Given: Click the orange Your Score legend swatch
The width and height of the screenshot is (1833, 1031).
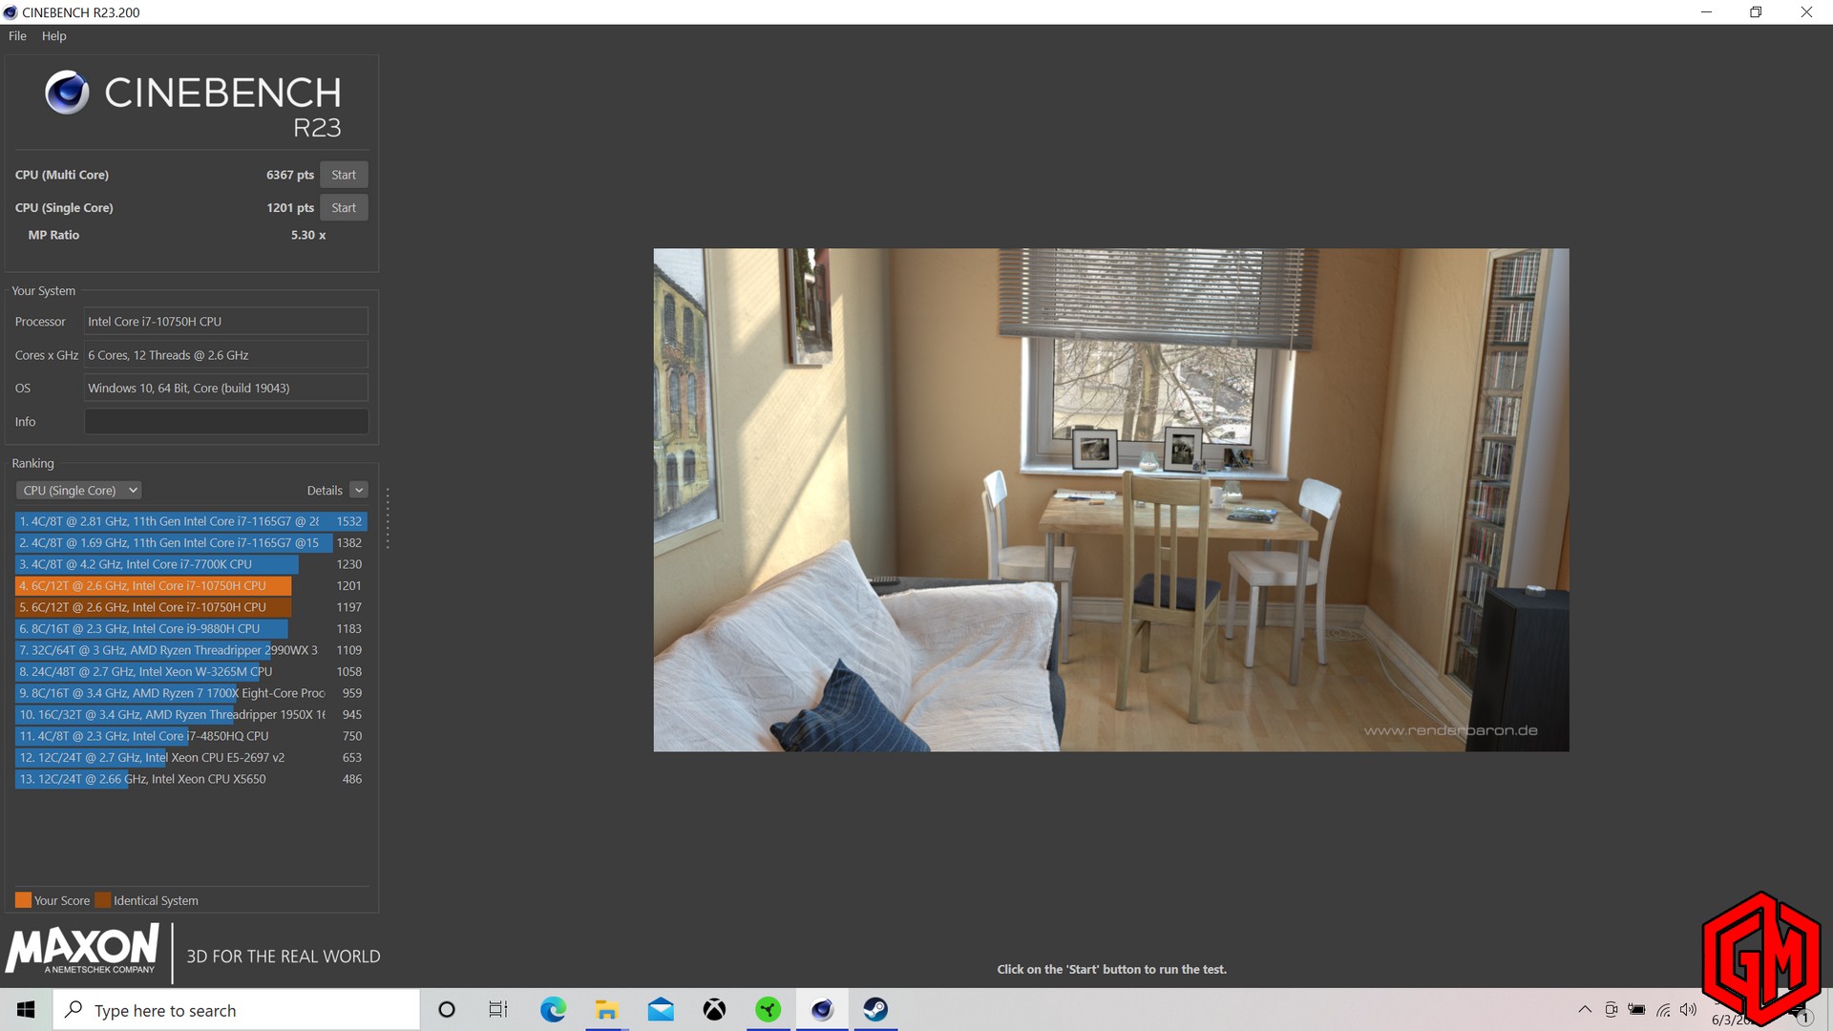Looking at the screenshot, I should [24, 900].
